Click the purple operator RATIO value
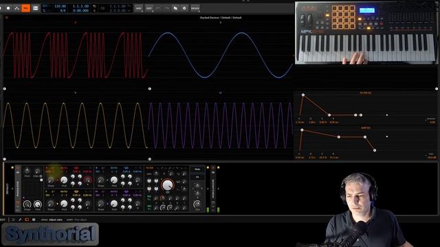Viewport: 440px width, 247px height. [114, 195]
